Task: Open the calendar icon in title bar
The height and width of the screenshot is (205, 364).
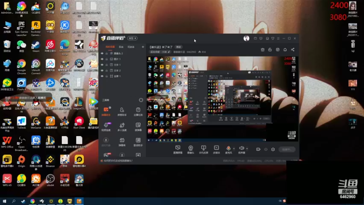Action: (255, 38)
